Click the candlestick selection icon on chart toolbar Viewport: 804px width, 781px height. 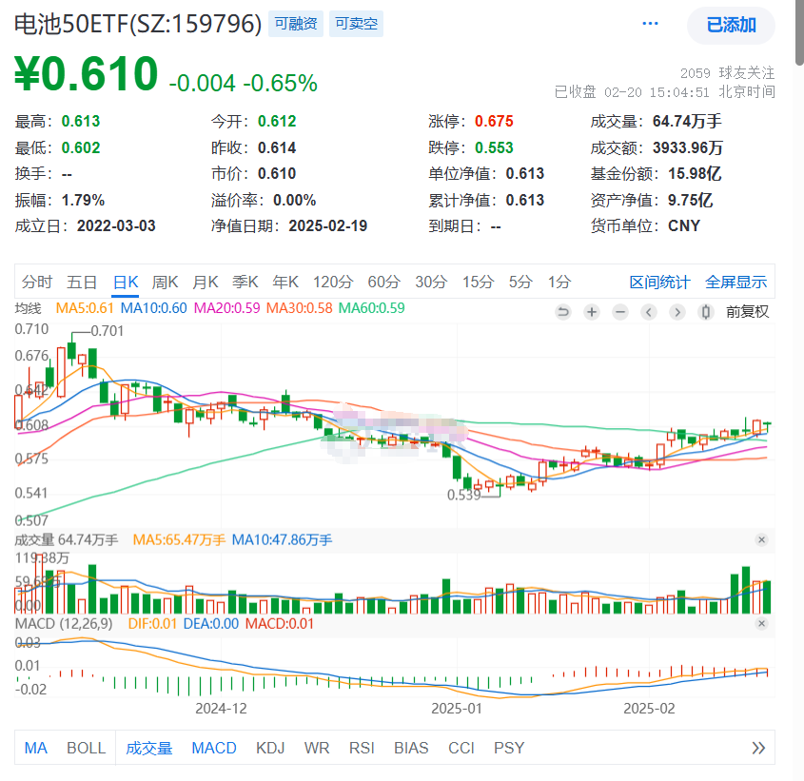click(705, 311)
